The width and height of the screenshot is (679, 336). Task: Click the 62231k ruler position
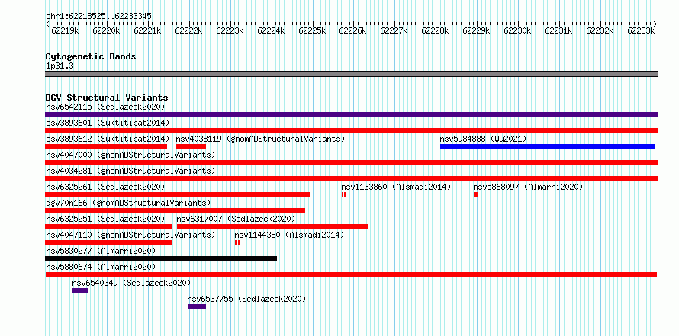[558, 31]
